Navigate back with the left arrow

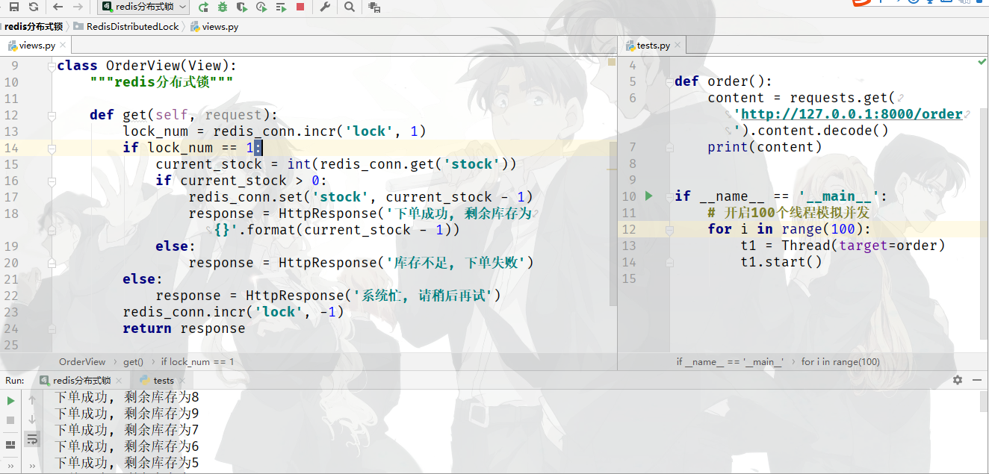(58, 7)
